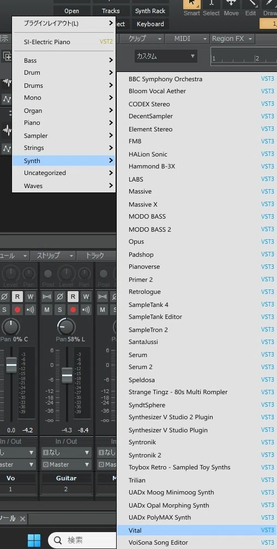The width and height of the screenshot is (277, 549).
Task: Open the カスタム dropdown
Action: pos(166,56)
